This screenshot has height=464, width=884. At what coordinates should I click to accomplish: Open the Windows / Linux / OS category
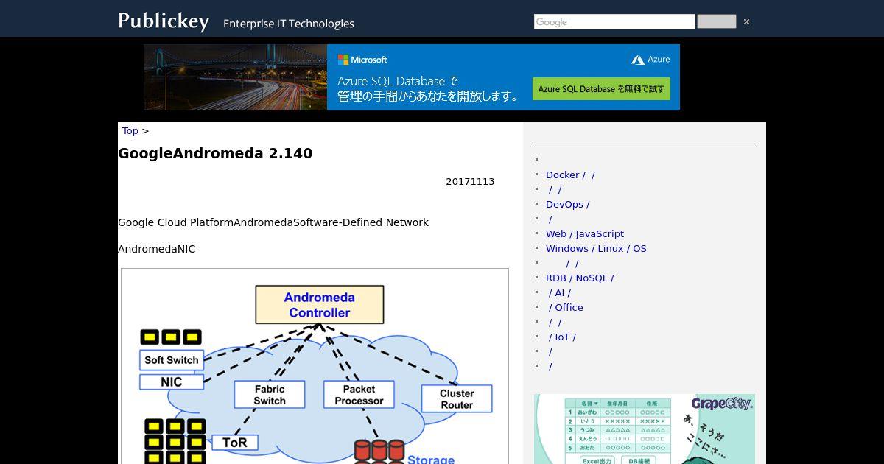tap(596, 248)
